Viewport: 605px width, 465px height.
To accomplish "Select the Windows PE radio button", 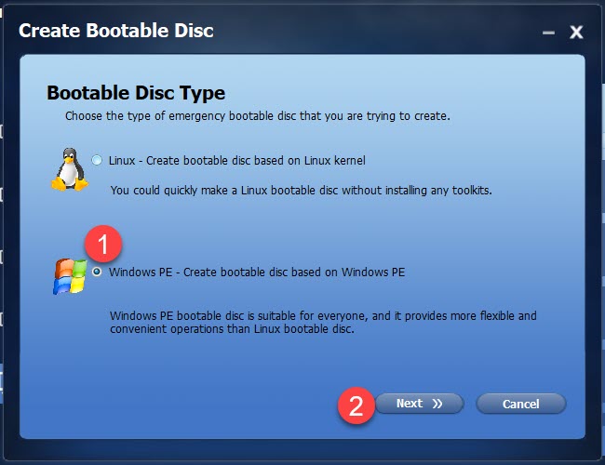I will (x=97, y=272).
